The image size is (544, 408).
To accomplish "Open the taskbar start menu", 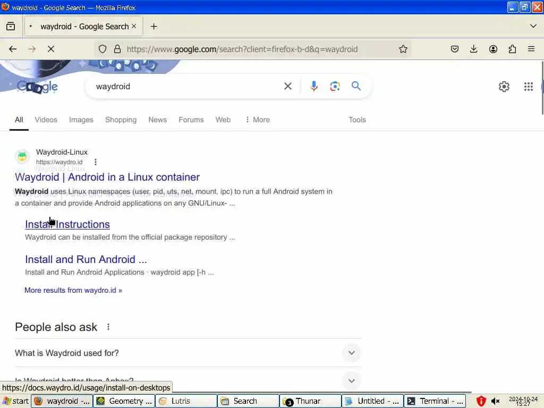I will click(15, 401).
